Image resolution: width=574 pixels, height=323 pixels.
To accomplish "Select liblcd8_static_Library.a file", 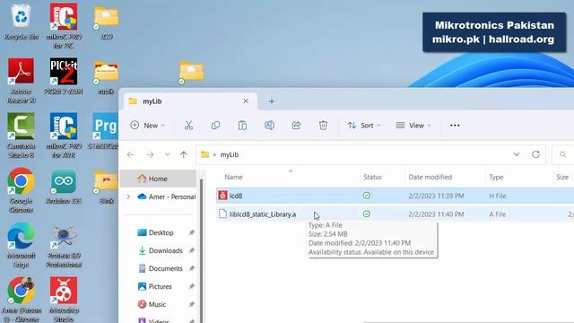I will (395, 214).
